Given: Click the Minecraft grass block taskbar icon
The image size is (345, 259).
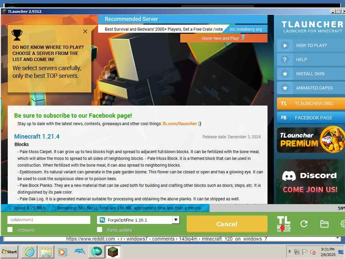Looking at the screenshot, I should click(113, 252).
